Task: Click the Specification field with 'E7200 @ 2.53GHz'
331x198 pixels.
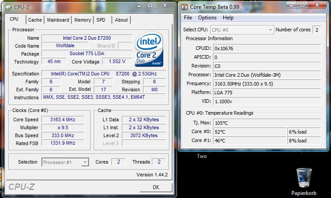Action: click(x=103, y=74)
